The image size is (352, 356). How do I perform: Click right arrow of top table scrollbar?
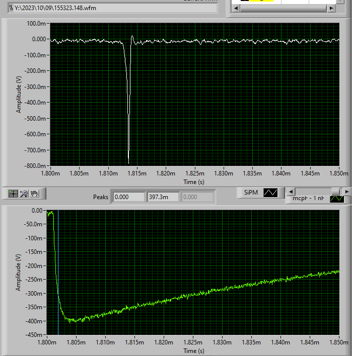pos(331,9)
